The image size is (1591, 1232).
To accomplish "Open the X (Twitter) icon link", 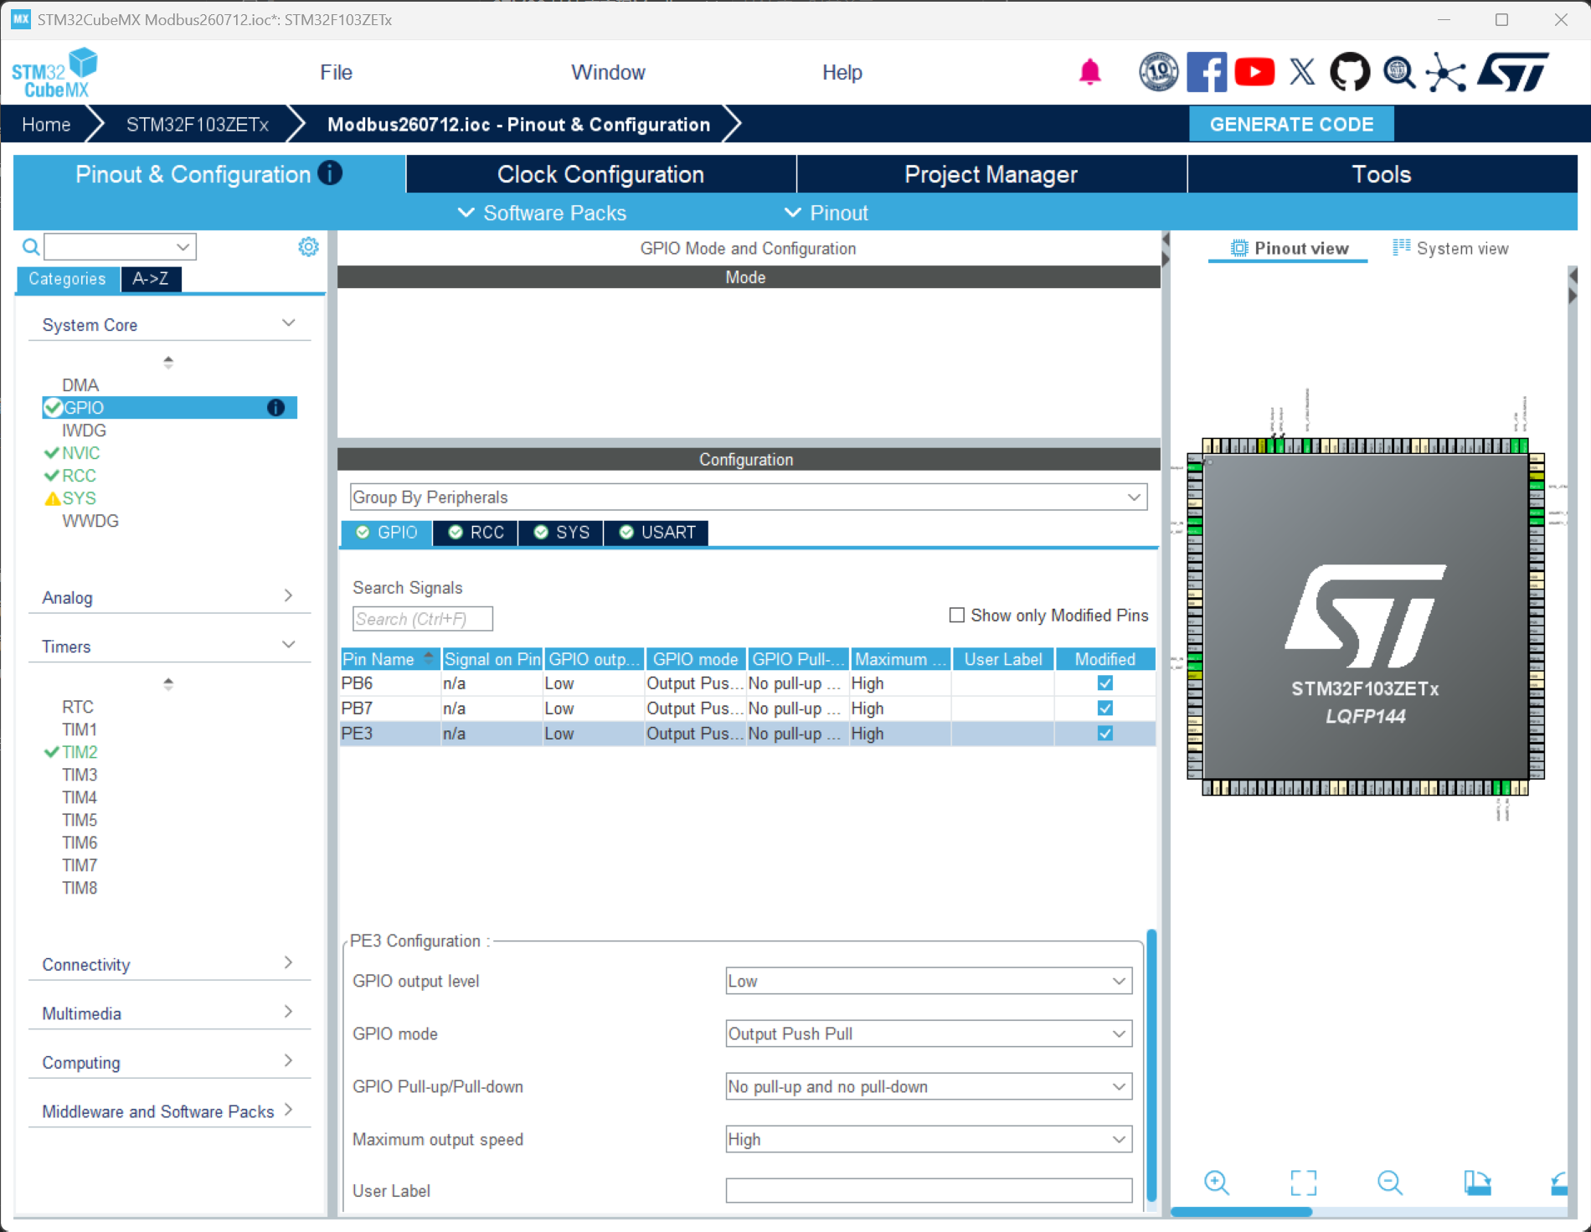I will click(1302, 72).
